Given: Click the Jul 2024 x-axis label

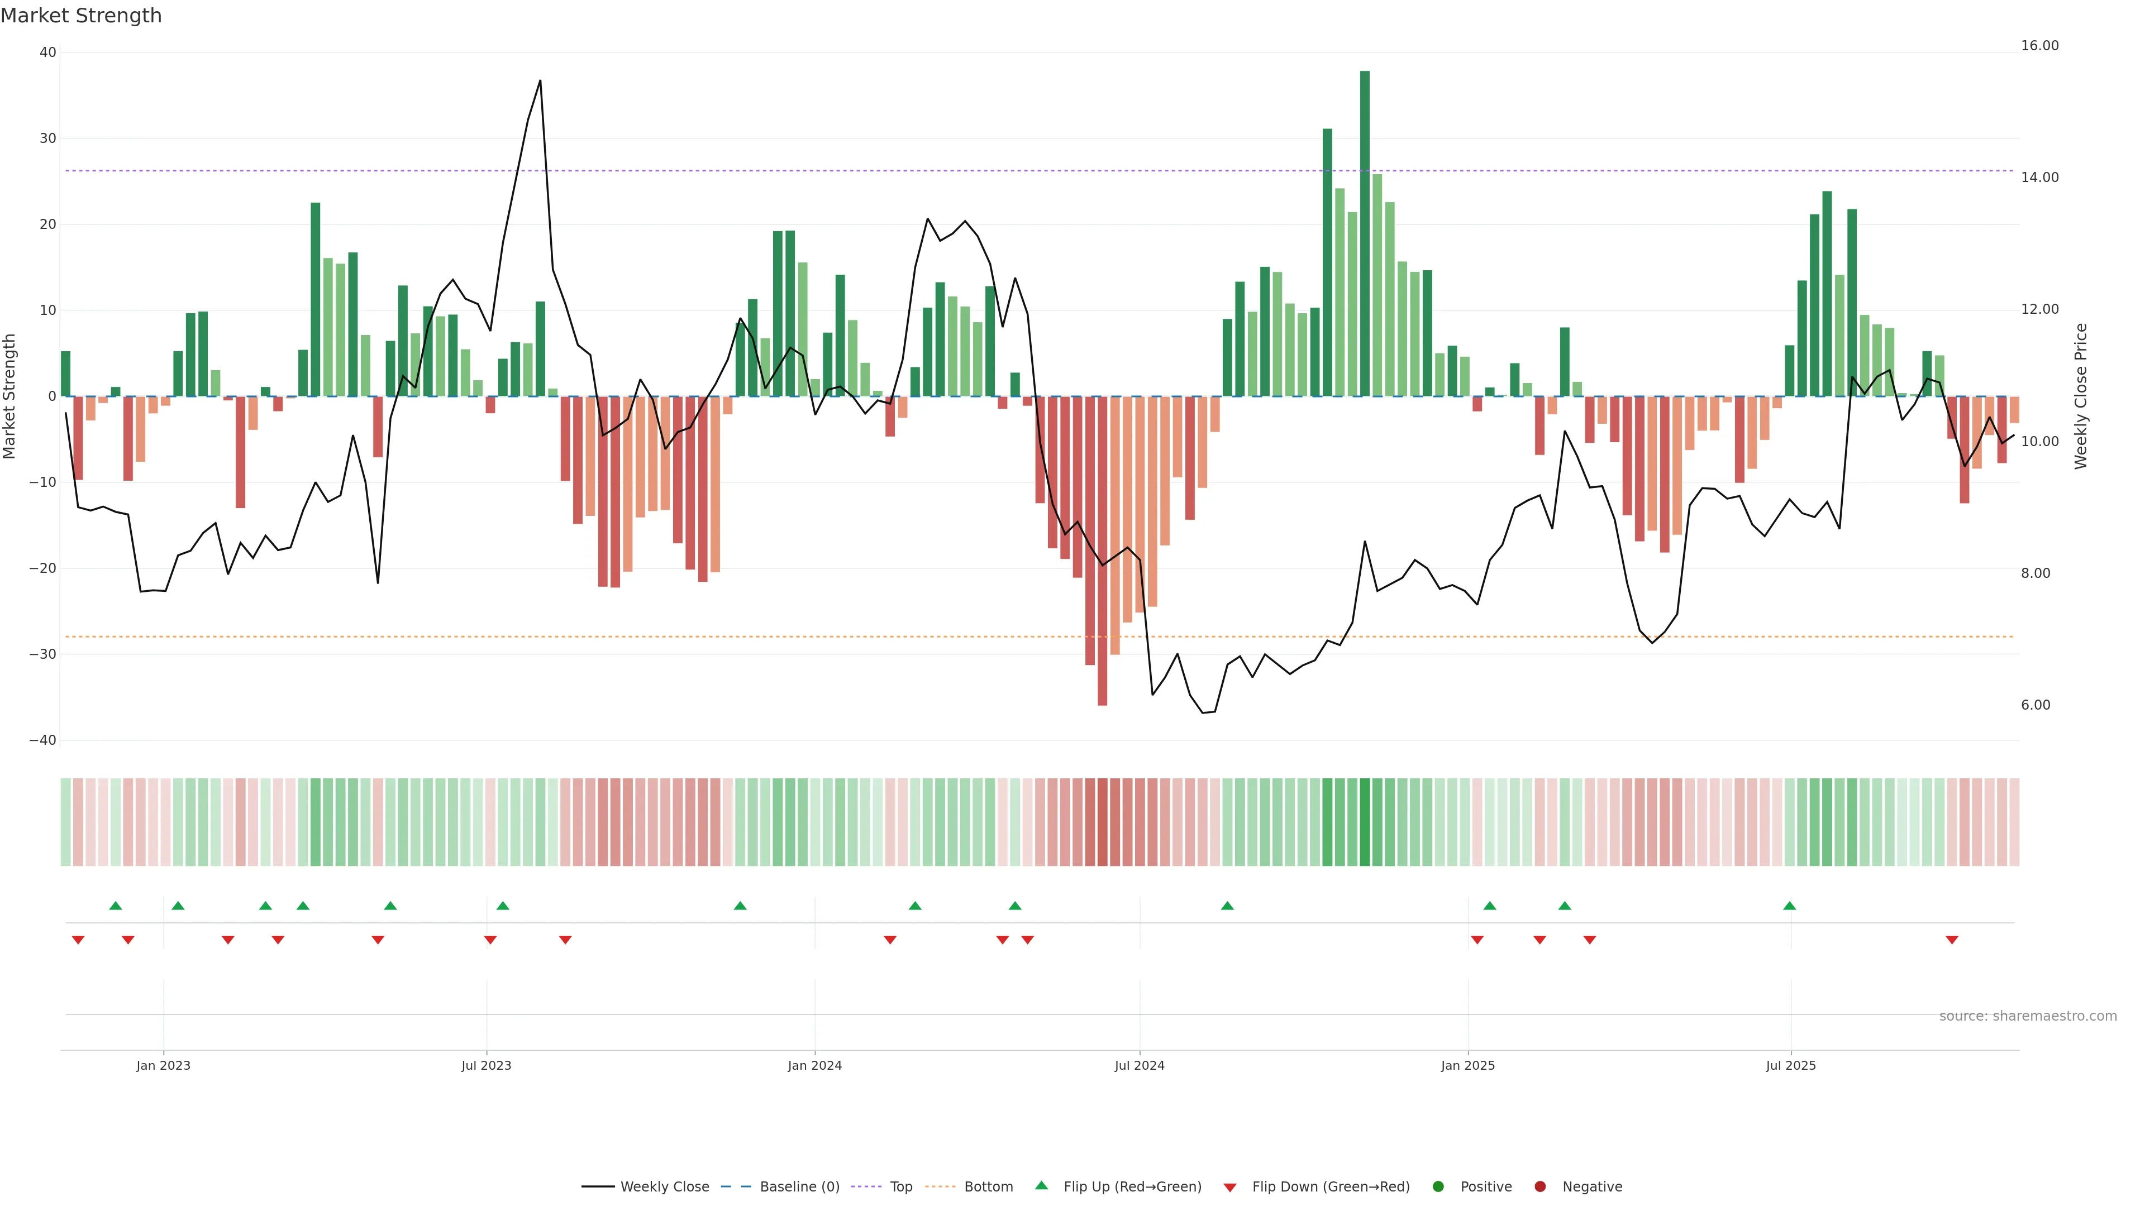Looking at the screenshot, I should [x=1139, y=1065].
